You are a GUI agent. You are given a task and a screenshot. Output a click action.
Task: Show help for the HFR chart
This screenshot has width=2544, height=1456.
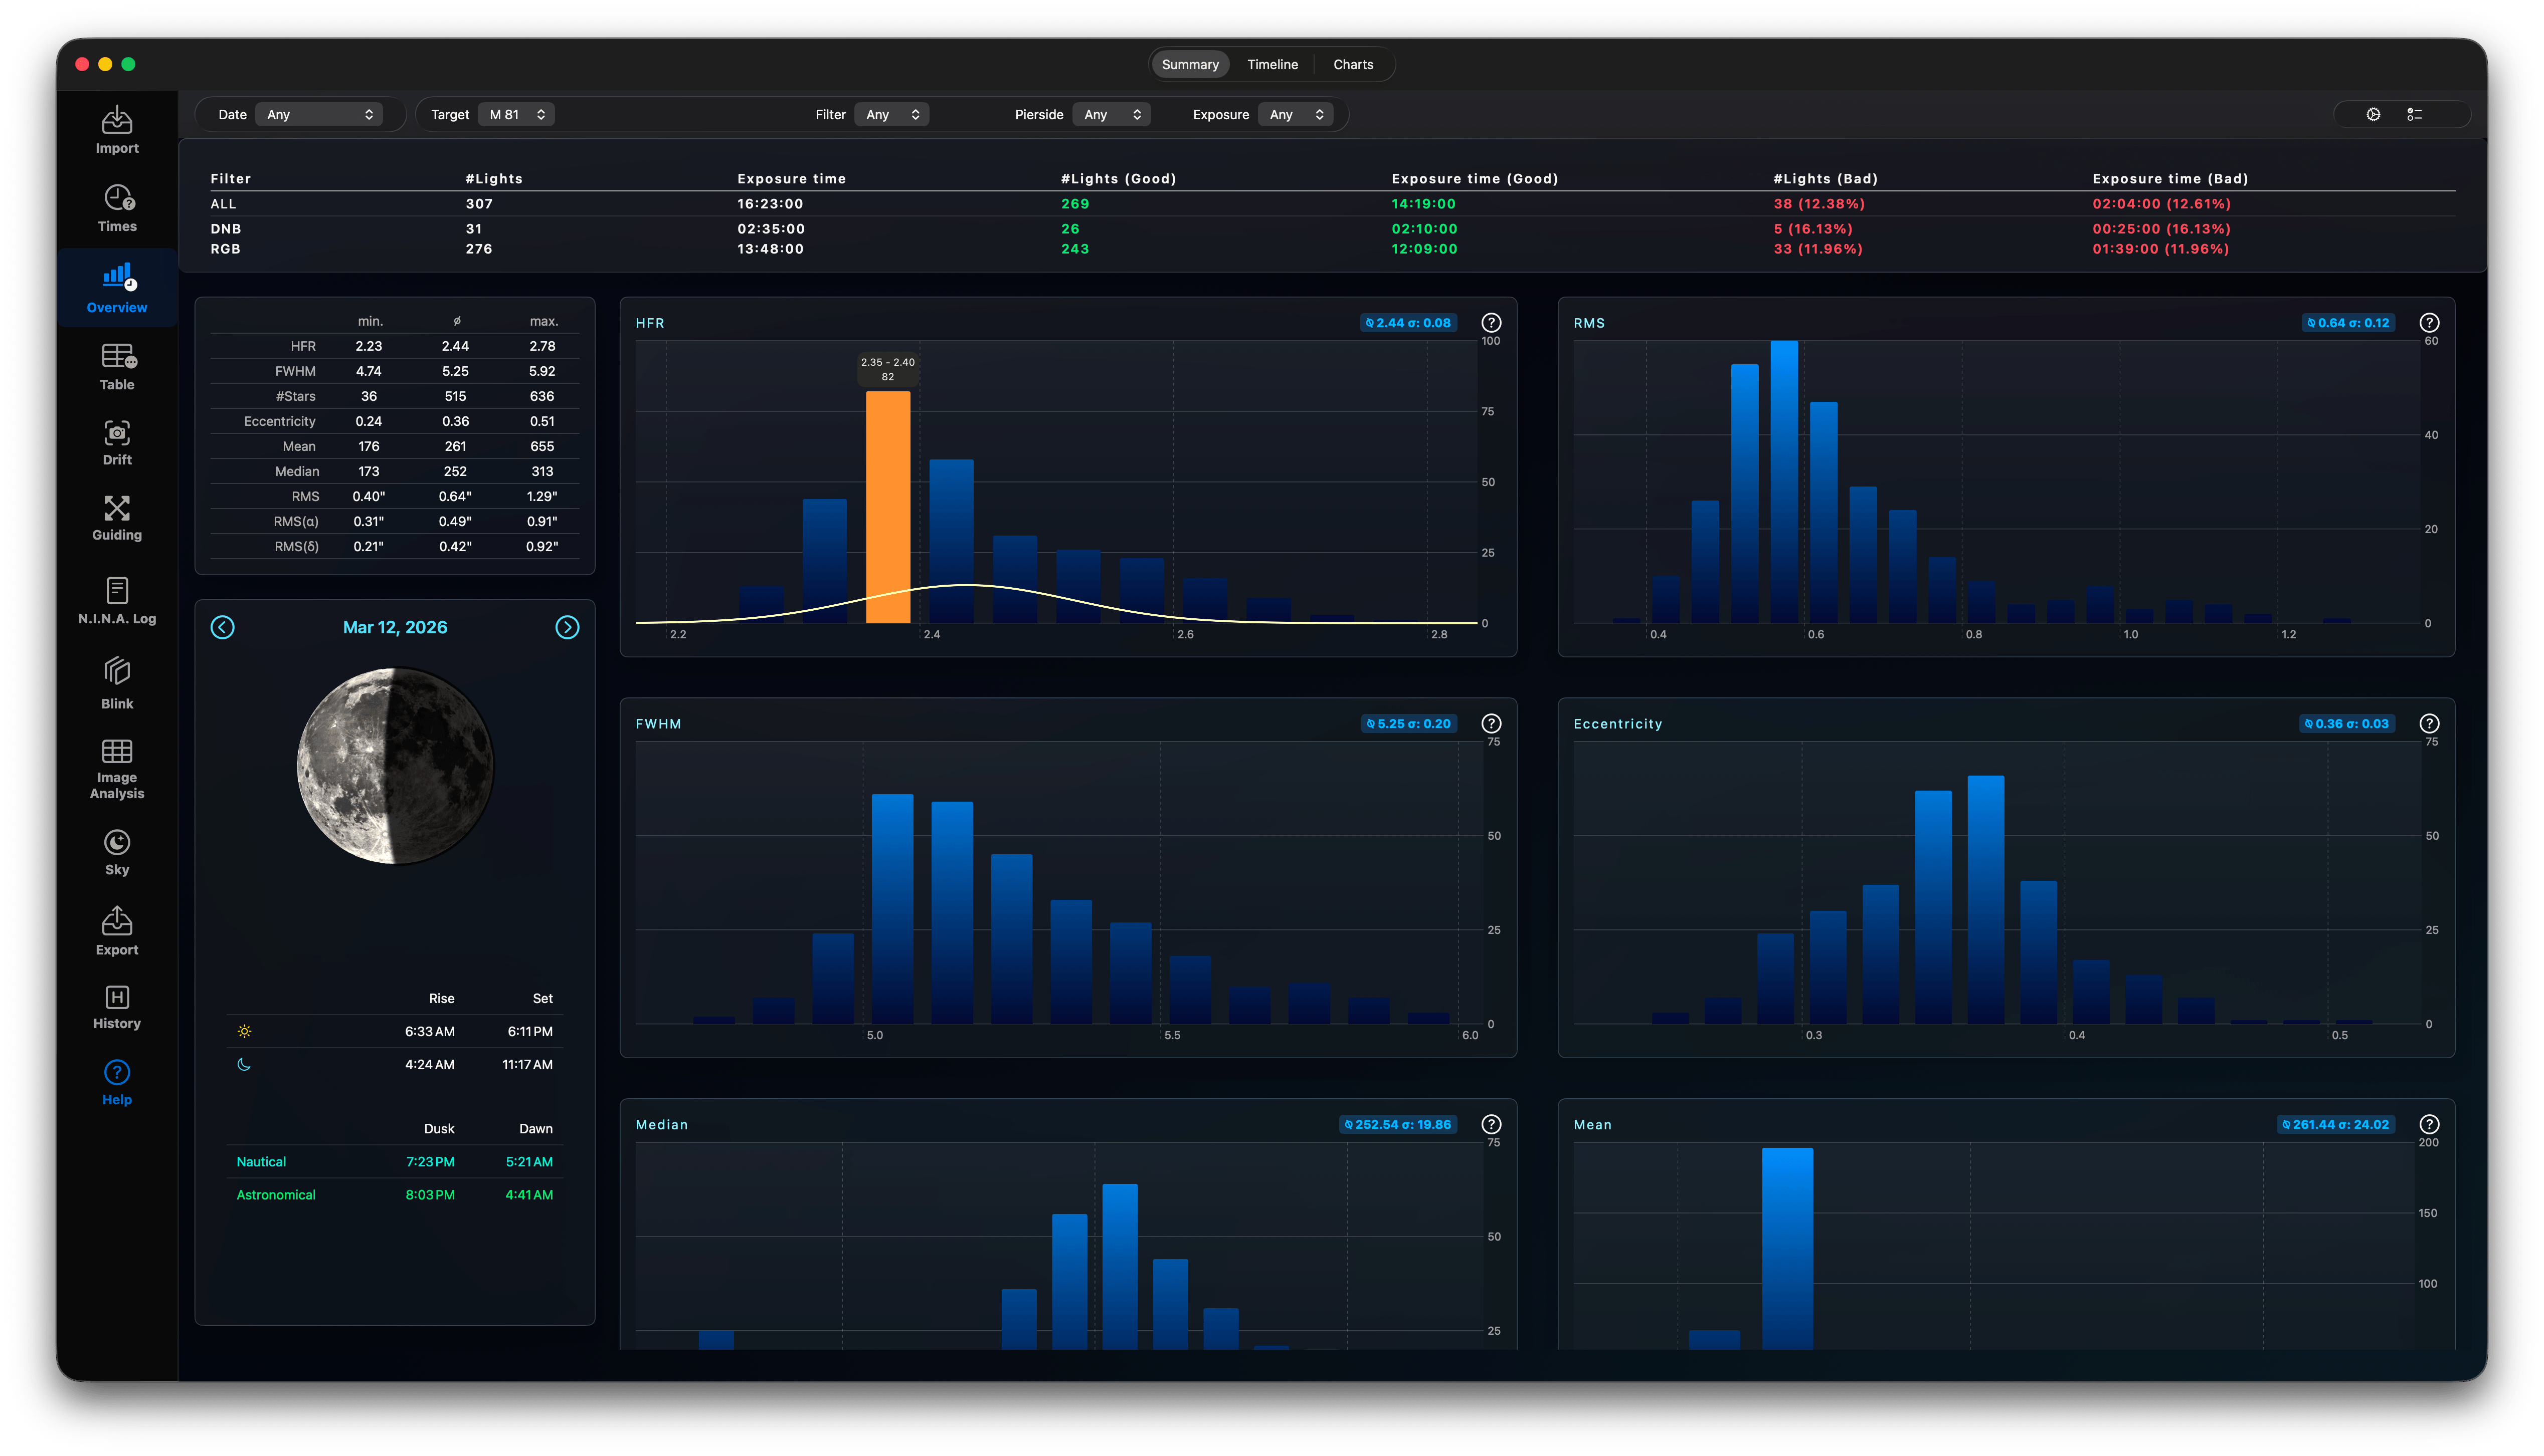pos(1491,322)
